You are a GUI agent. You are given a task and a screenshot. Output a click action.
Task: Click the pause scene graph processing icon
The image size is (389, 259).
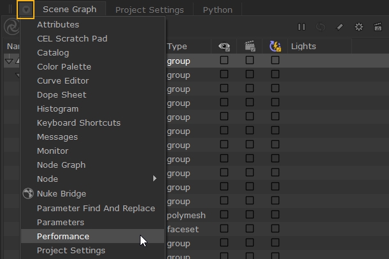(x=301, y=27)
